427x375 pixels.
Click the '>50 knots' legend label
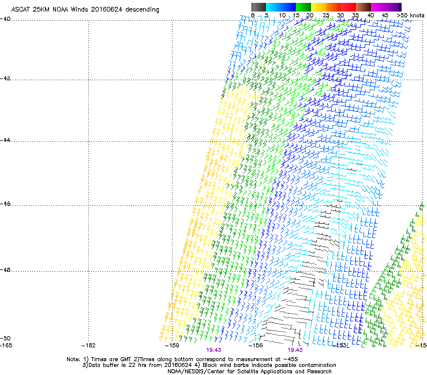tap(410, 15)
